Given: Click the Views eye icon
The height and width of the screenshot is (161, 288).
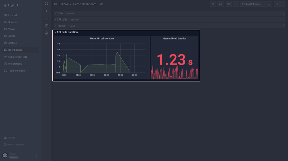Looking at the screenshot, I should click(x=5, y=29).
